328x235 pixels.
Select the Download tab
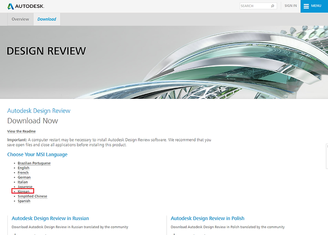click(47, 19)
